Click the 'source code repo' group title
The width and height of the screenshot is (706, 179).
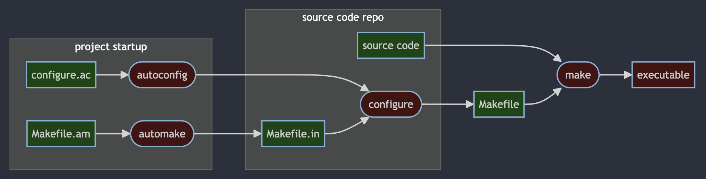[343, 17]
